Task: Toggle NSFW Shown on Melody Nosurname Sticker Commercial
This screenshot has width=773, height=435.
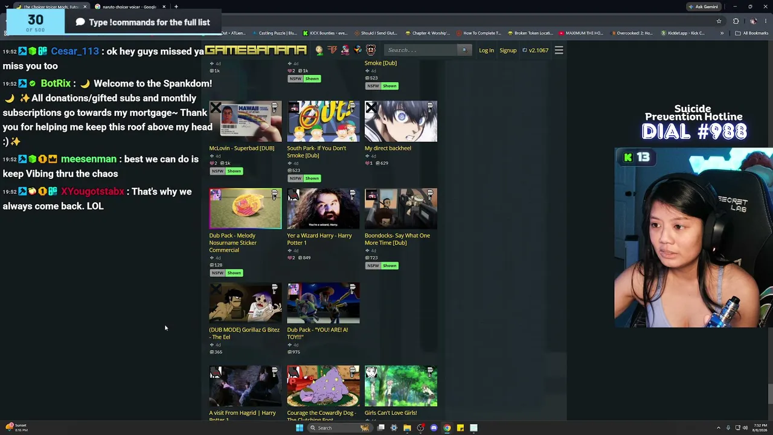Action: tap(226, 272)
